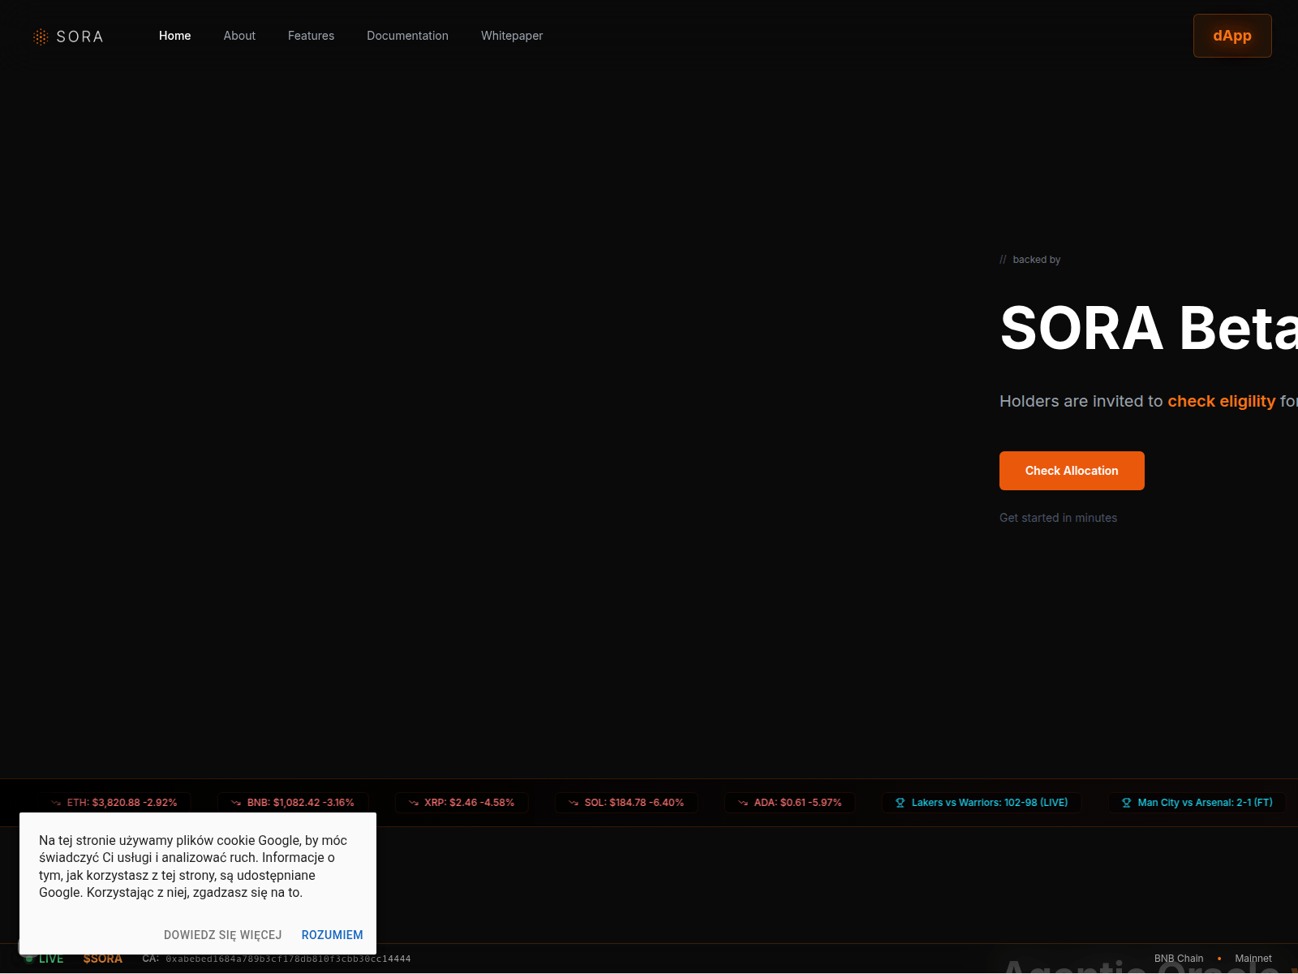This screenshot has width=1298, height=974.
Task: Open the Home nav item
Action: pyautogui.click(x=175, y=36)
